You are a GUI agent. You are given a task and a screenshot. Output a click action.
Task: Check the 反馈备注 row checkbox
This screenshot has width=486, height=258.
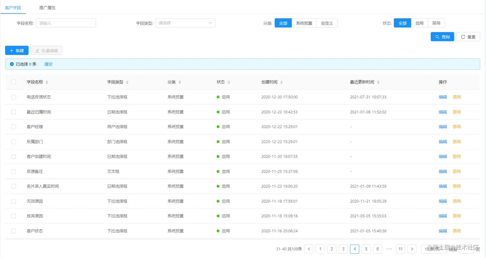[14, 171]
